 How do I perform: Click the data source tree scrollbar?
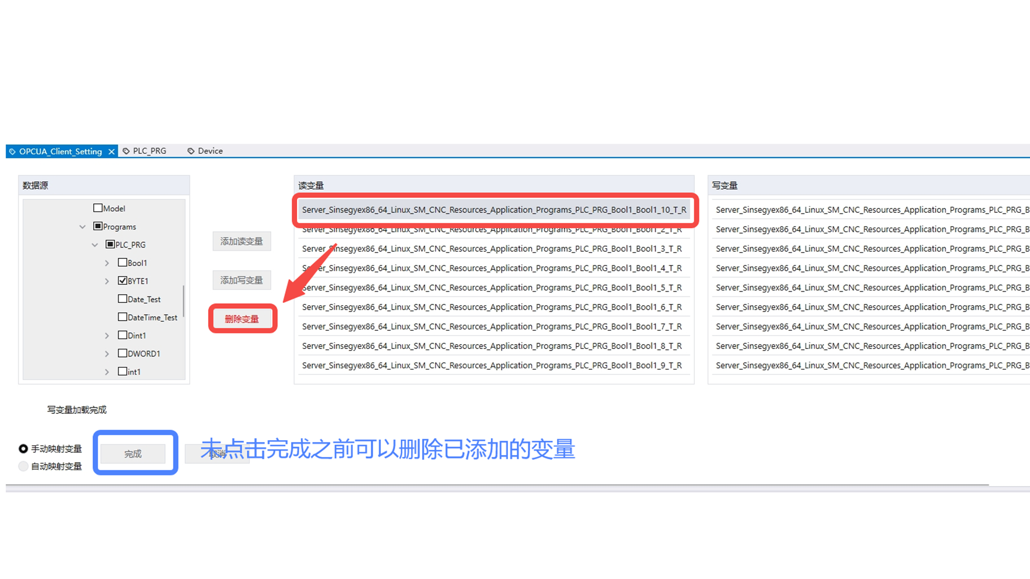click(183, 300)
